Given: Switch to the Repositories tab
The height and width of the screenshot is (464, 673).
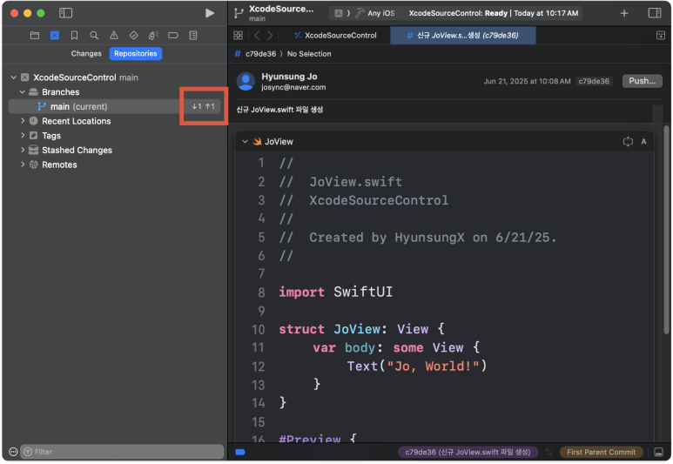Looking at the screenshot, I should pyautogui.click(x=136, y=54).
